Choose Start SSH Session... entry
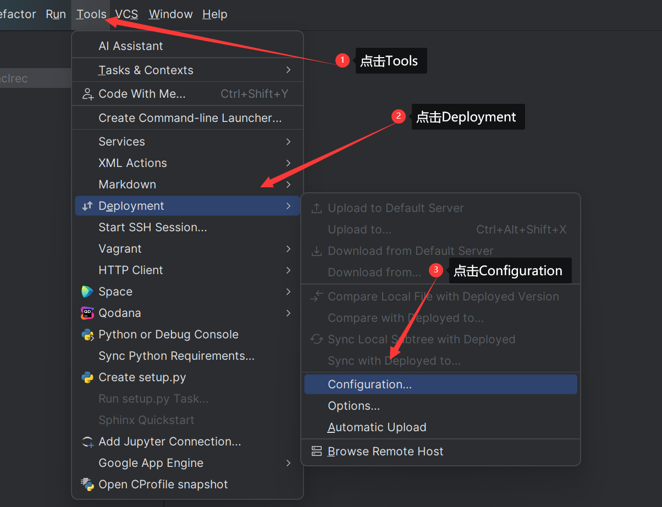The width and height of the screenshot is (662, 507). 152,227
